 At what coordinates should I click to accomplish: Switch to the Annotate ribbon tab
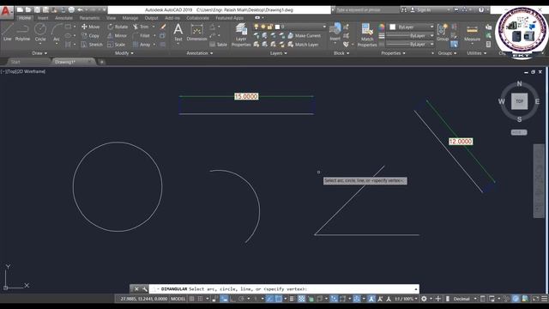[x=63, y=18]
